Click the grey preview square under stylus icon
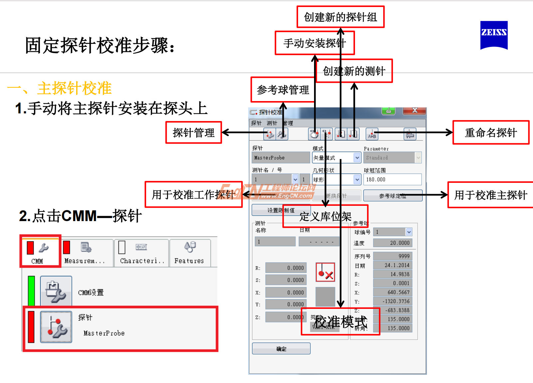Screen dimensions: 533x383 pos(325,297)
